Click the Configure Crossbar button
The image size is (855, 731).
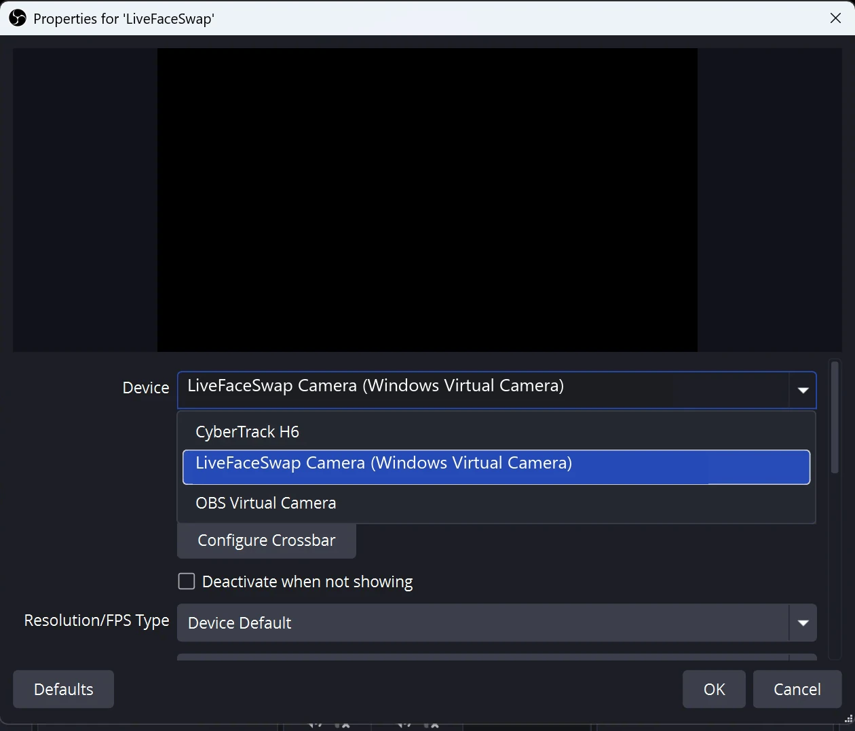[267, 540]
